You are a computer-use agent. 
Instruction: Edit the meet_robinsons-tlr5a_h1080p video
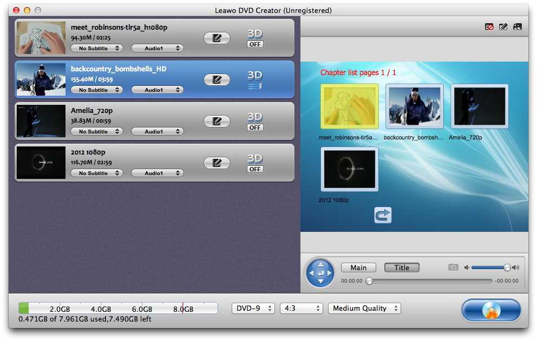217,38
